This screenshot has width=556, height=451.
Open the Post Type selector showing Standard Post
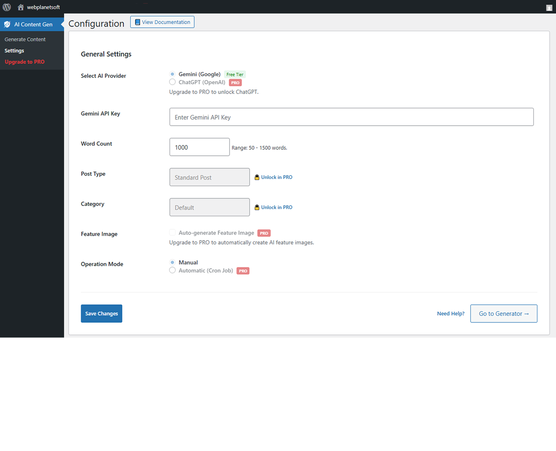(209, 177)
